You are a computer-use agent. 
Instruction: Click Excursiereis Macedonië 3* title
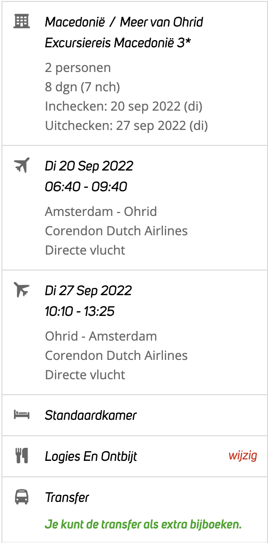118,43
